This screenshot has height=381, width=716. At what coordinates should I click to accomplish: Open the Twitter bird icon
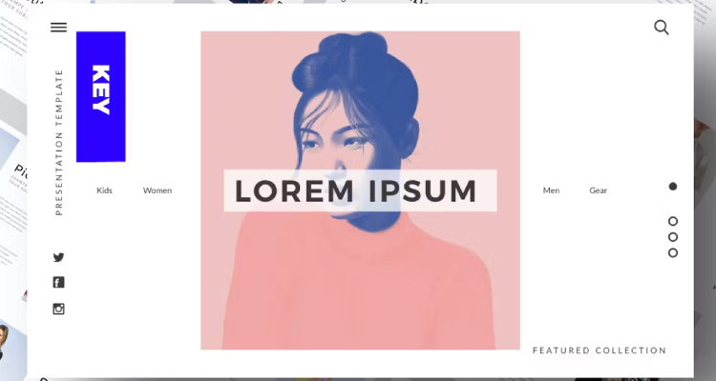58,257
